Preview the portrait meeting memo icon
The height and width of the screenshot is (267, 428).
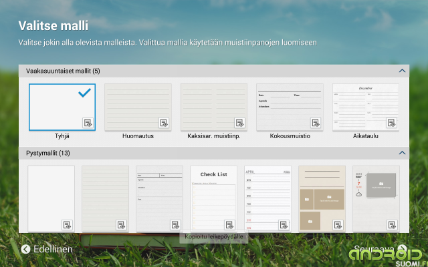175,225
